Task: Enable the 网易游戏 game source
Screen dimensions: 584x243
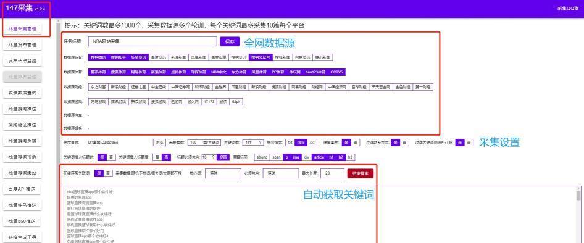Action: click(x=98, y=101)
